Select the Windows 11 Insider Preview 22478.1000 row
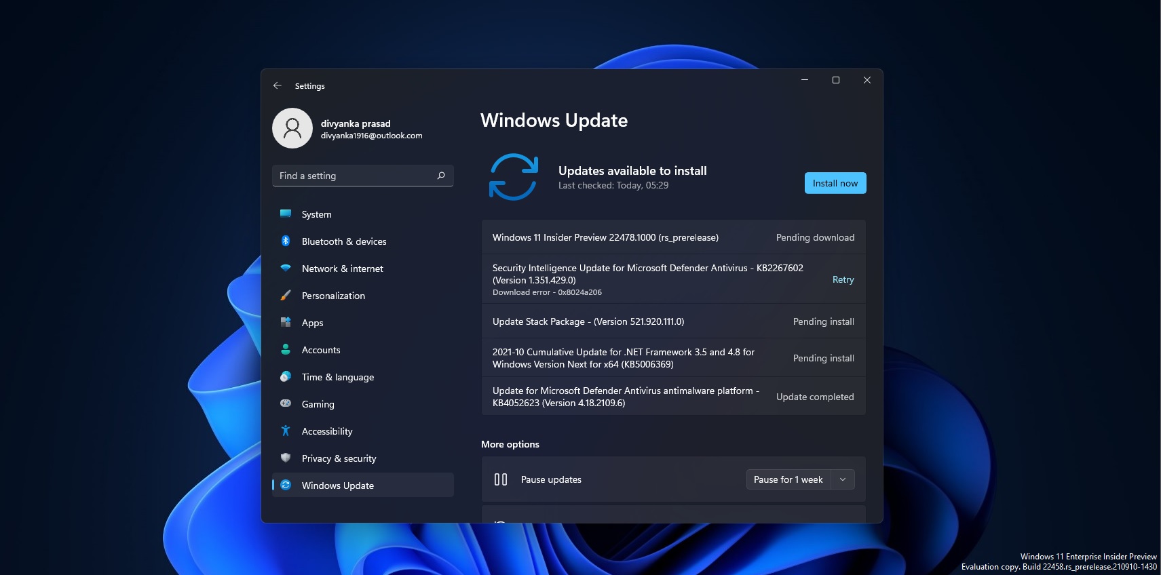Screen dimensions: 1161x575 [674, 237]
